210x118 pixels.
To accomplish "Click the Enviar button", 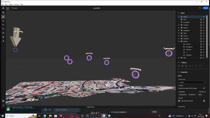I will (154, 112).
